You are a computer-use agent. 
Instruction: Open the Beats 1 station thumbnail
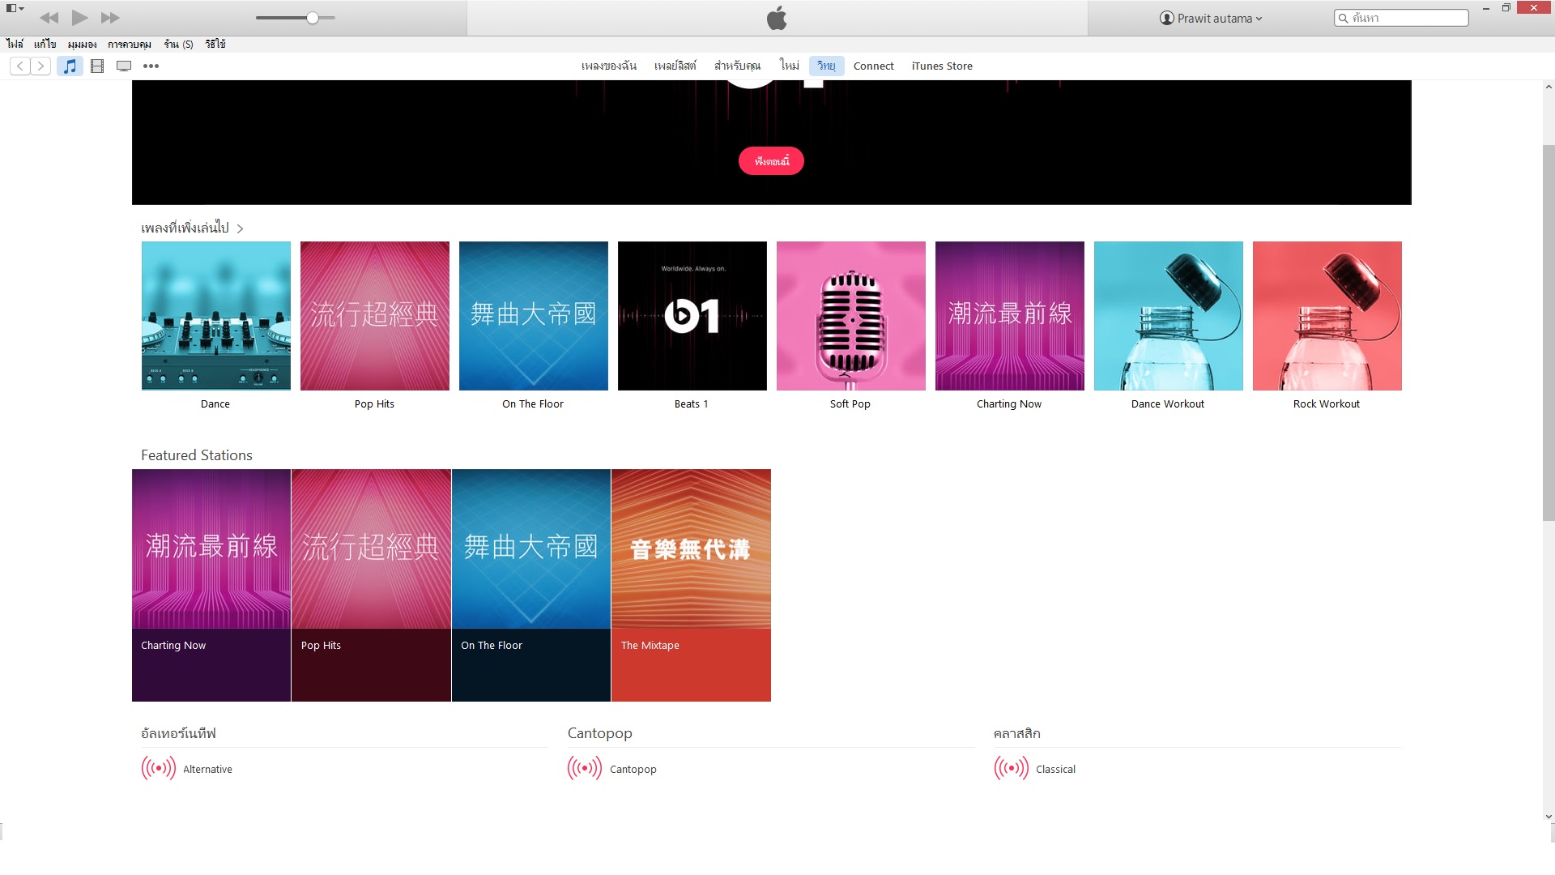coord(692,315)
